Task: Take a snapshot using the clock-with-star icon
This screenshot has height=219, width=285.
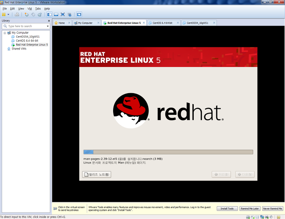Action: (27, 14)
